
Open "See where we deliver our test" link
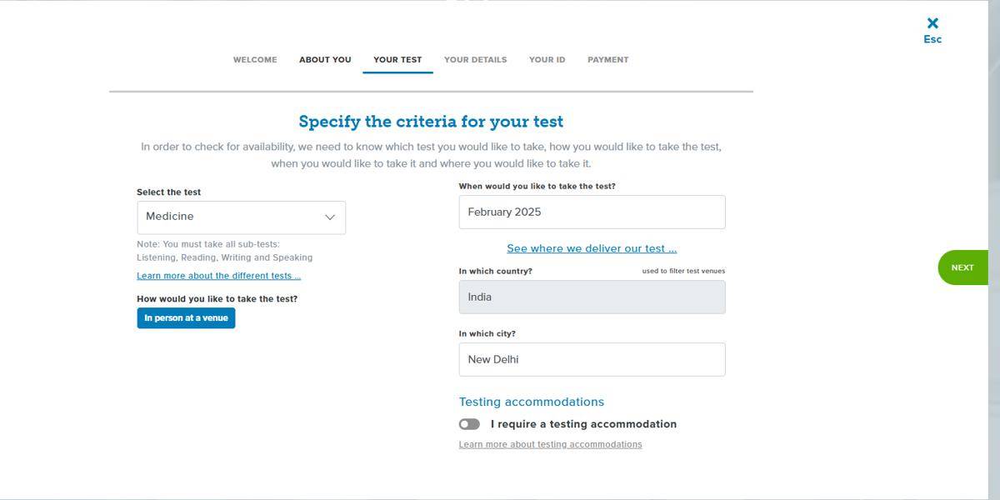pyautogui.click(x=592, y=247)
